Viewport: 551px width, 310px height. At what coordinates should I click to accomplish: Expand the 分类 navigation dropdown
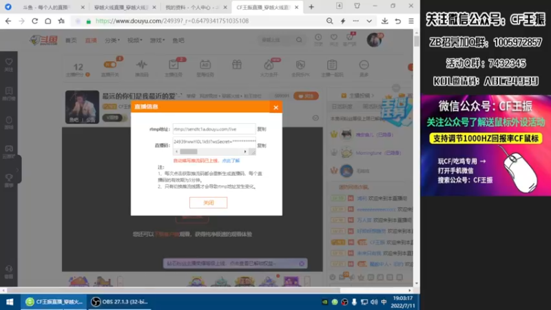click(112, 41)
